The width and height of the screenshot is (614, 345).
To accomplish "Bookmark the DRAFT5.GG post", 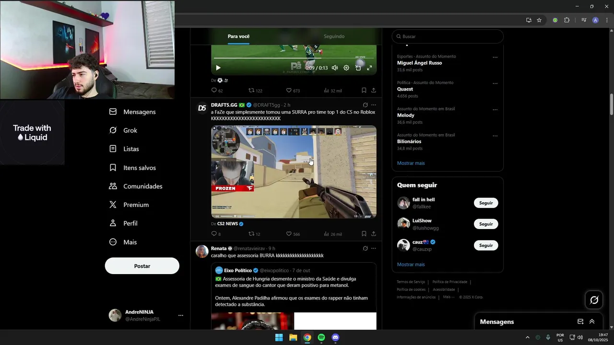I will pos(364,234).
